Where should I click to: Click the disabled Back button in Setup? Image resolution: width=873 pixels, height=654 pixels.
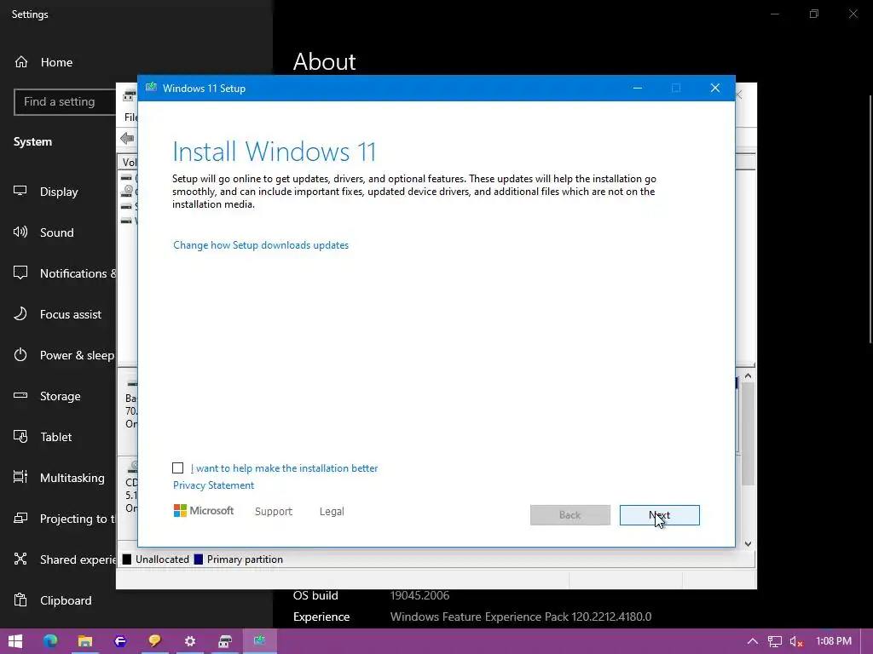570,515
